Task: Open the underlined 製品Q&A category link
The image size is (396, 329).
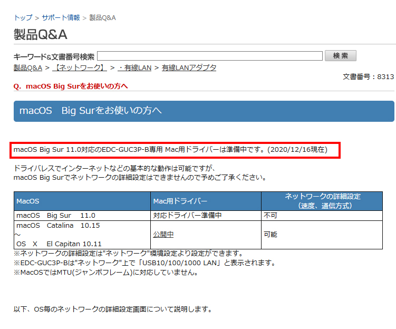Action: (28, 68)
